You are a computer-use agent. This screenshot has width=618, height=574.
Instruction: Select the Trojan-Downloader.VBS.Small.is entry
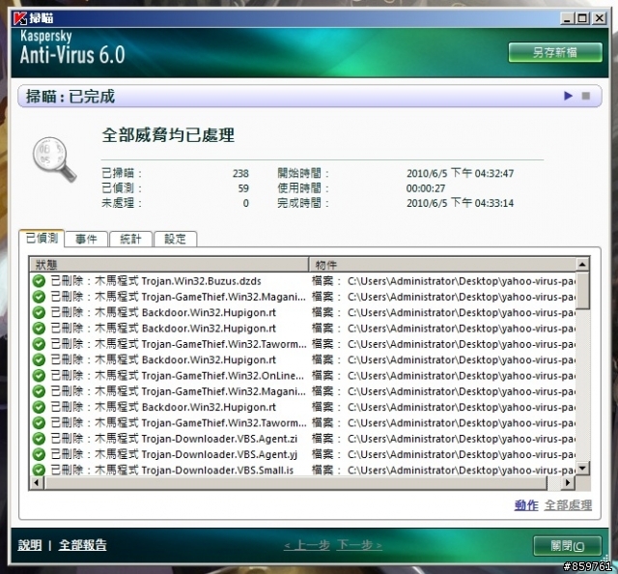pos(302,470)
